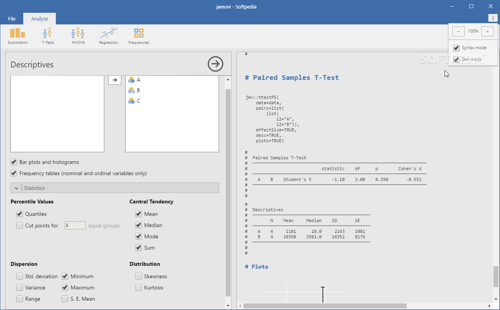Viewport: 500px width, 310px height.
Task: Click the Plots heading in results
Action: pos(257,267)
